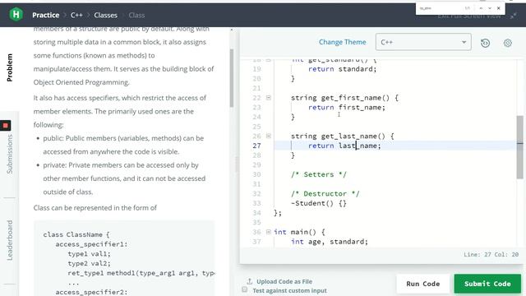Go to Classes breadcrumb
This screenshot has width=526, height=296.
[106, 15]
